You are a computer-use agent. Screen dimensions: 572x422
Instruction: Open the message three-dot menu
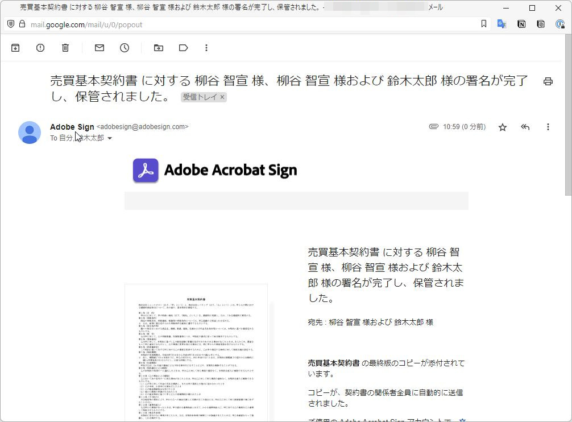[x=548, y=127]
